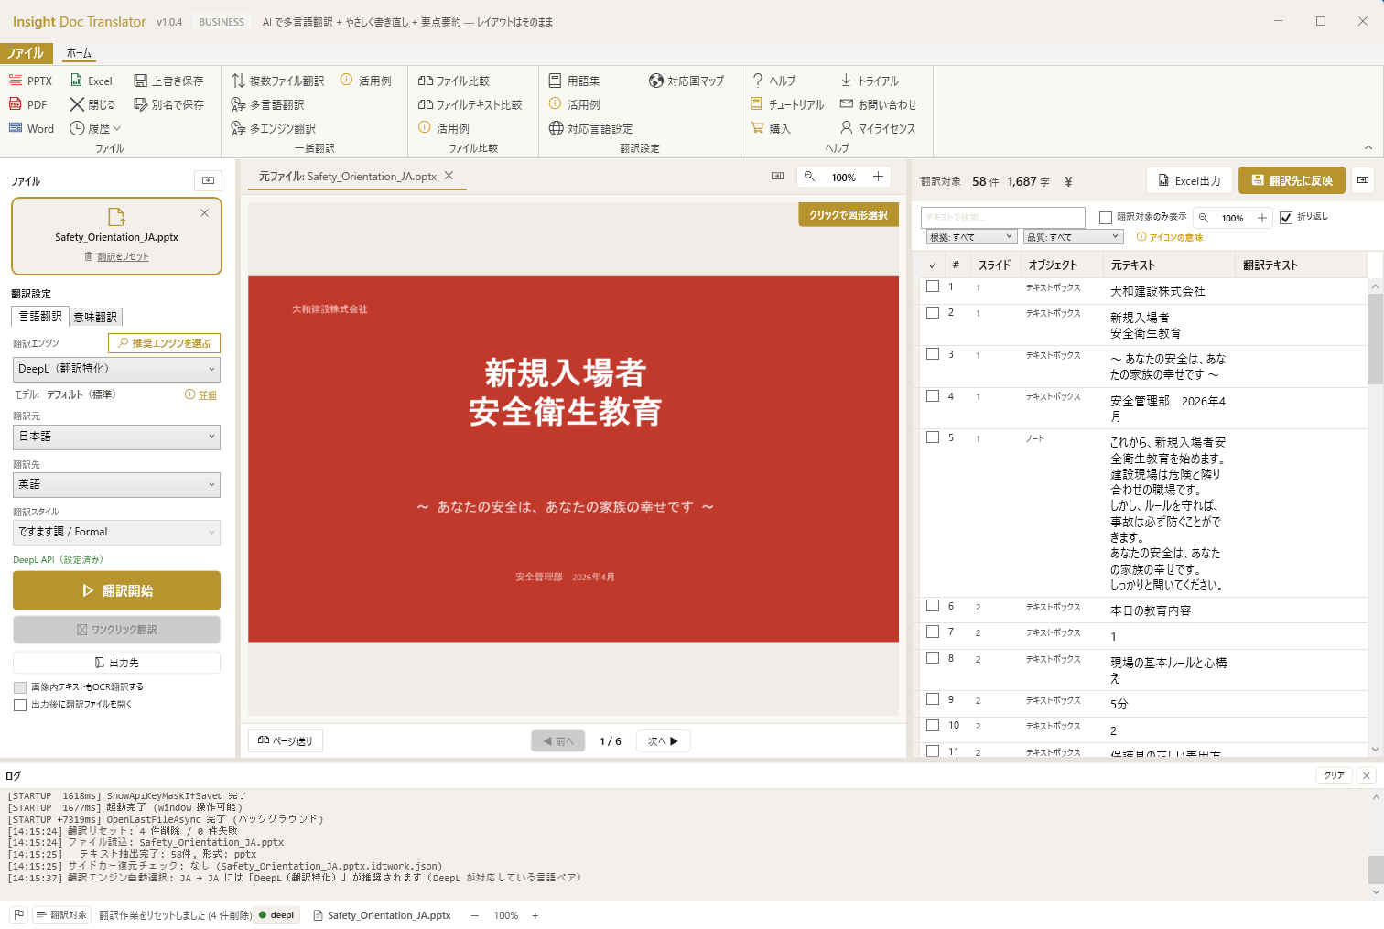Screen dimensions: 1384x929
Task: Open Excel file from ribbon
Action: [x=92, y=81]
